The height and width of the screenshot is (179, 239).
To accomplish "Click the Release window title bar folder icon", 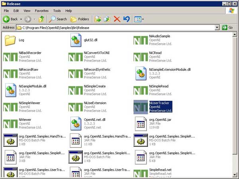I will coord(4,4).
